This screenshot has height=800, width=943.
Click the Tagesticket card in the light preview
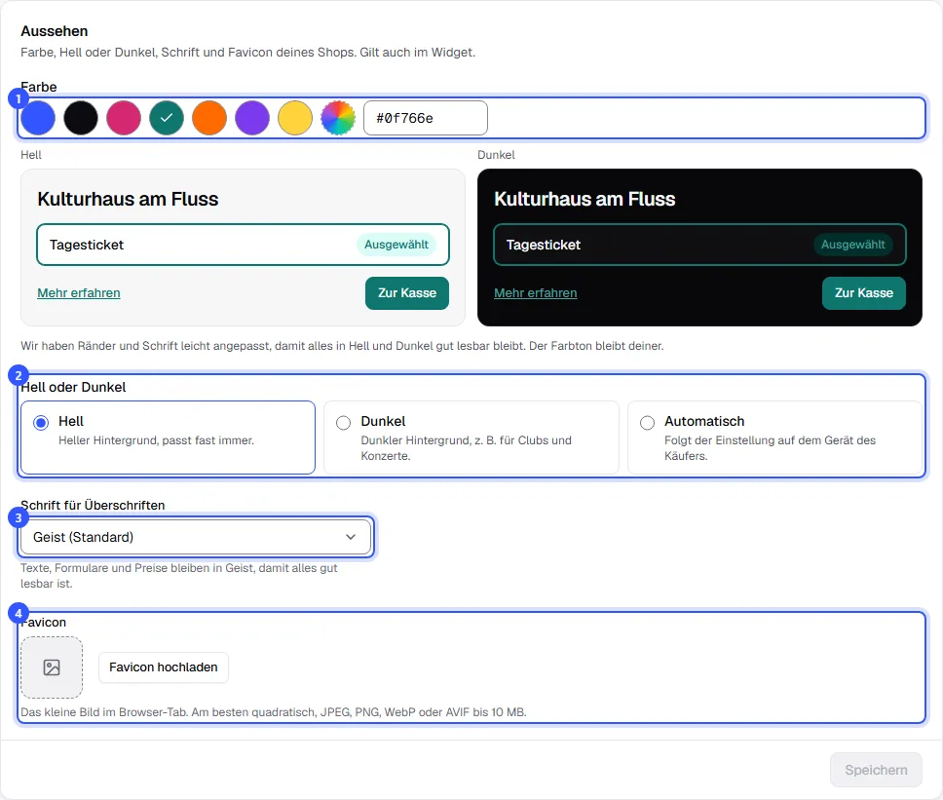243,245
